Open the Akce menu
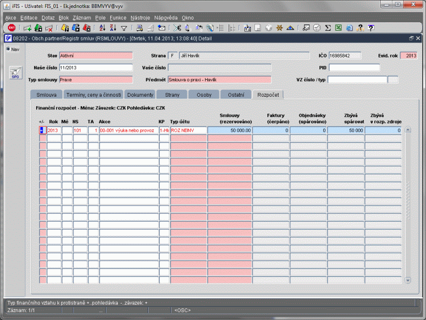This screenshot has height=320, width=426. [x=11, y=18]
